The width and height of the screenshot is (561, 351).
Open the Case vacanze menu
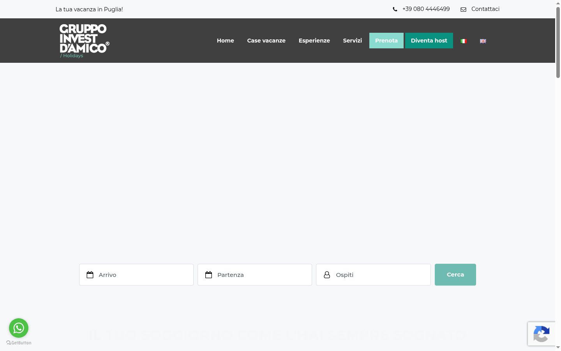(266, 41)
